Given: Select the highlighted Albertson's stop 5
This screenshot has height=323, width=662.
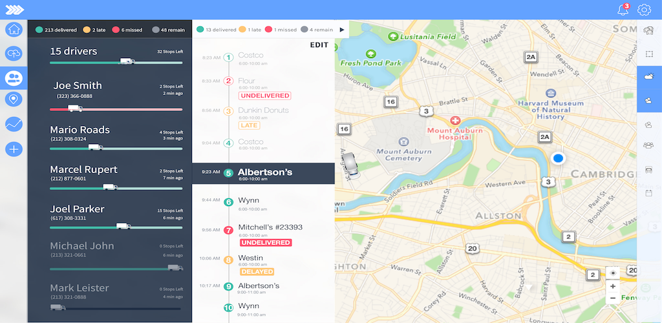Looking at the screenshot, I should [264, 173].
